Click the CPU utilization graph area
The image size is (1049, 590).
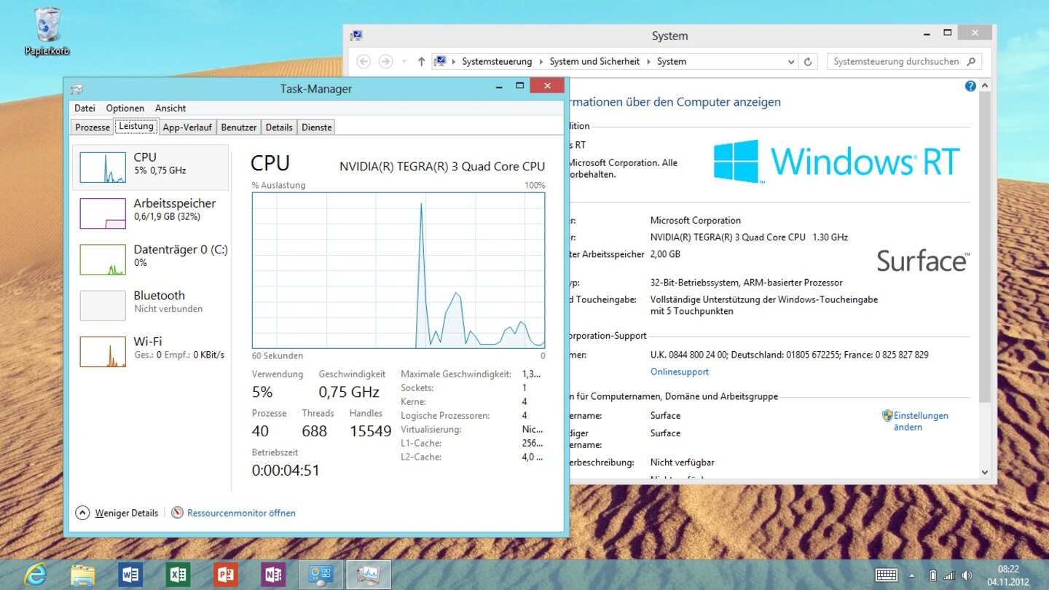click(398, 270)
